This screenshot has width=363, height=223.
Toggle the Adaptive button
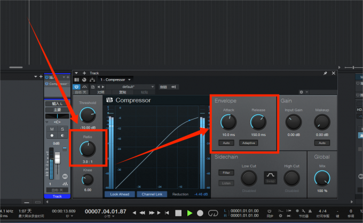[248, 143]
